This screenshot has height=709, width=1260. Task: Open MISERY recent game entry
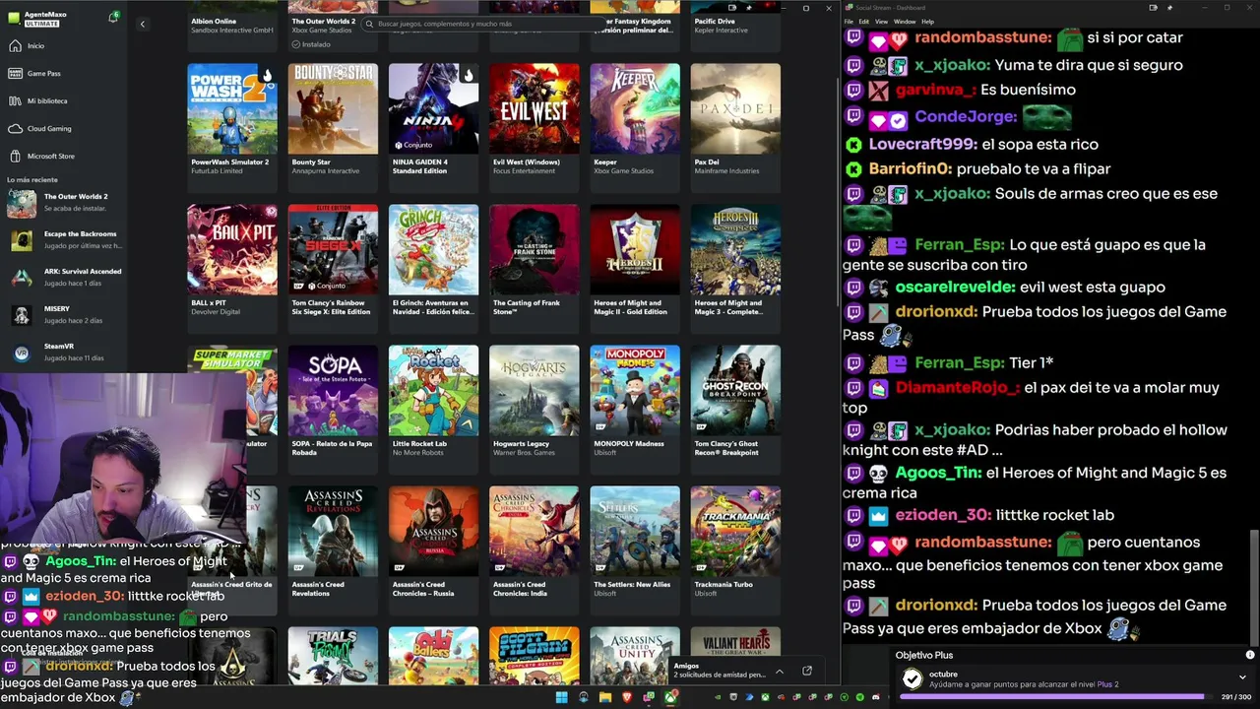tap(65, 314)
